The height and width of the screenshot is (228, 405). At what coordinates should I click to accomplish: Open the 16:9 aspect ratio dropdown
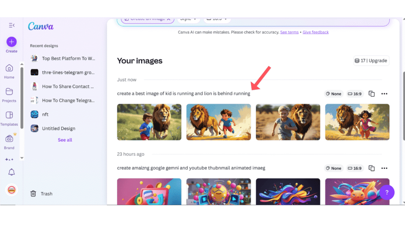pyautogui.click(x=217, y=19)
